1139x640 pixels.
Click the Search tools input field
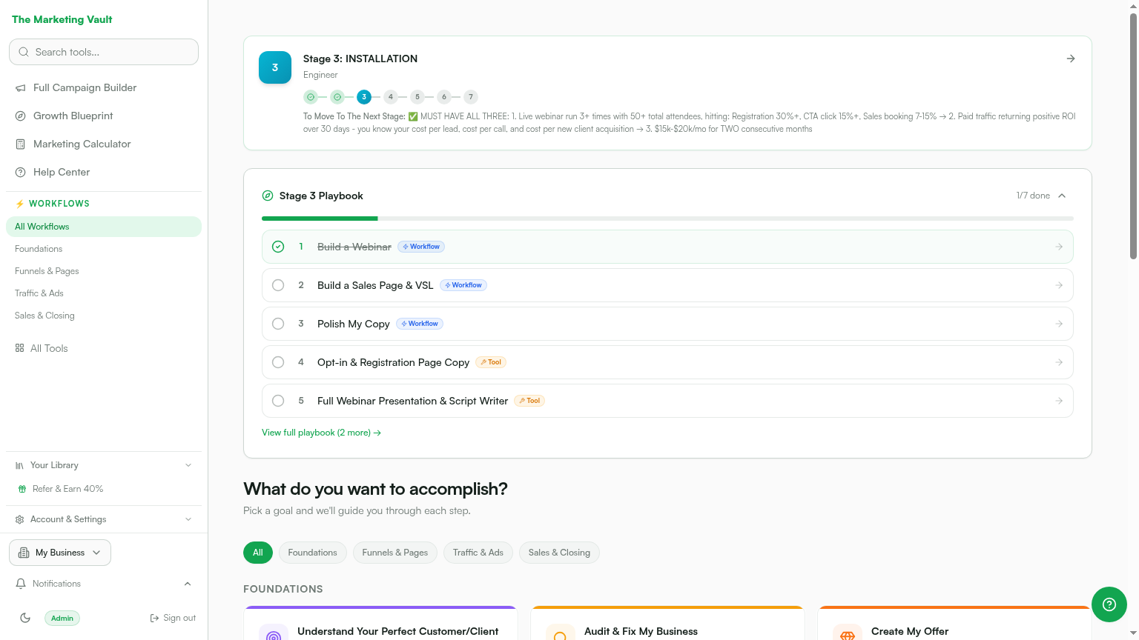104,52
